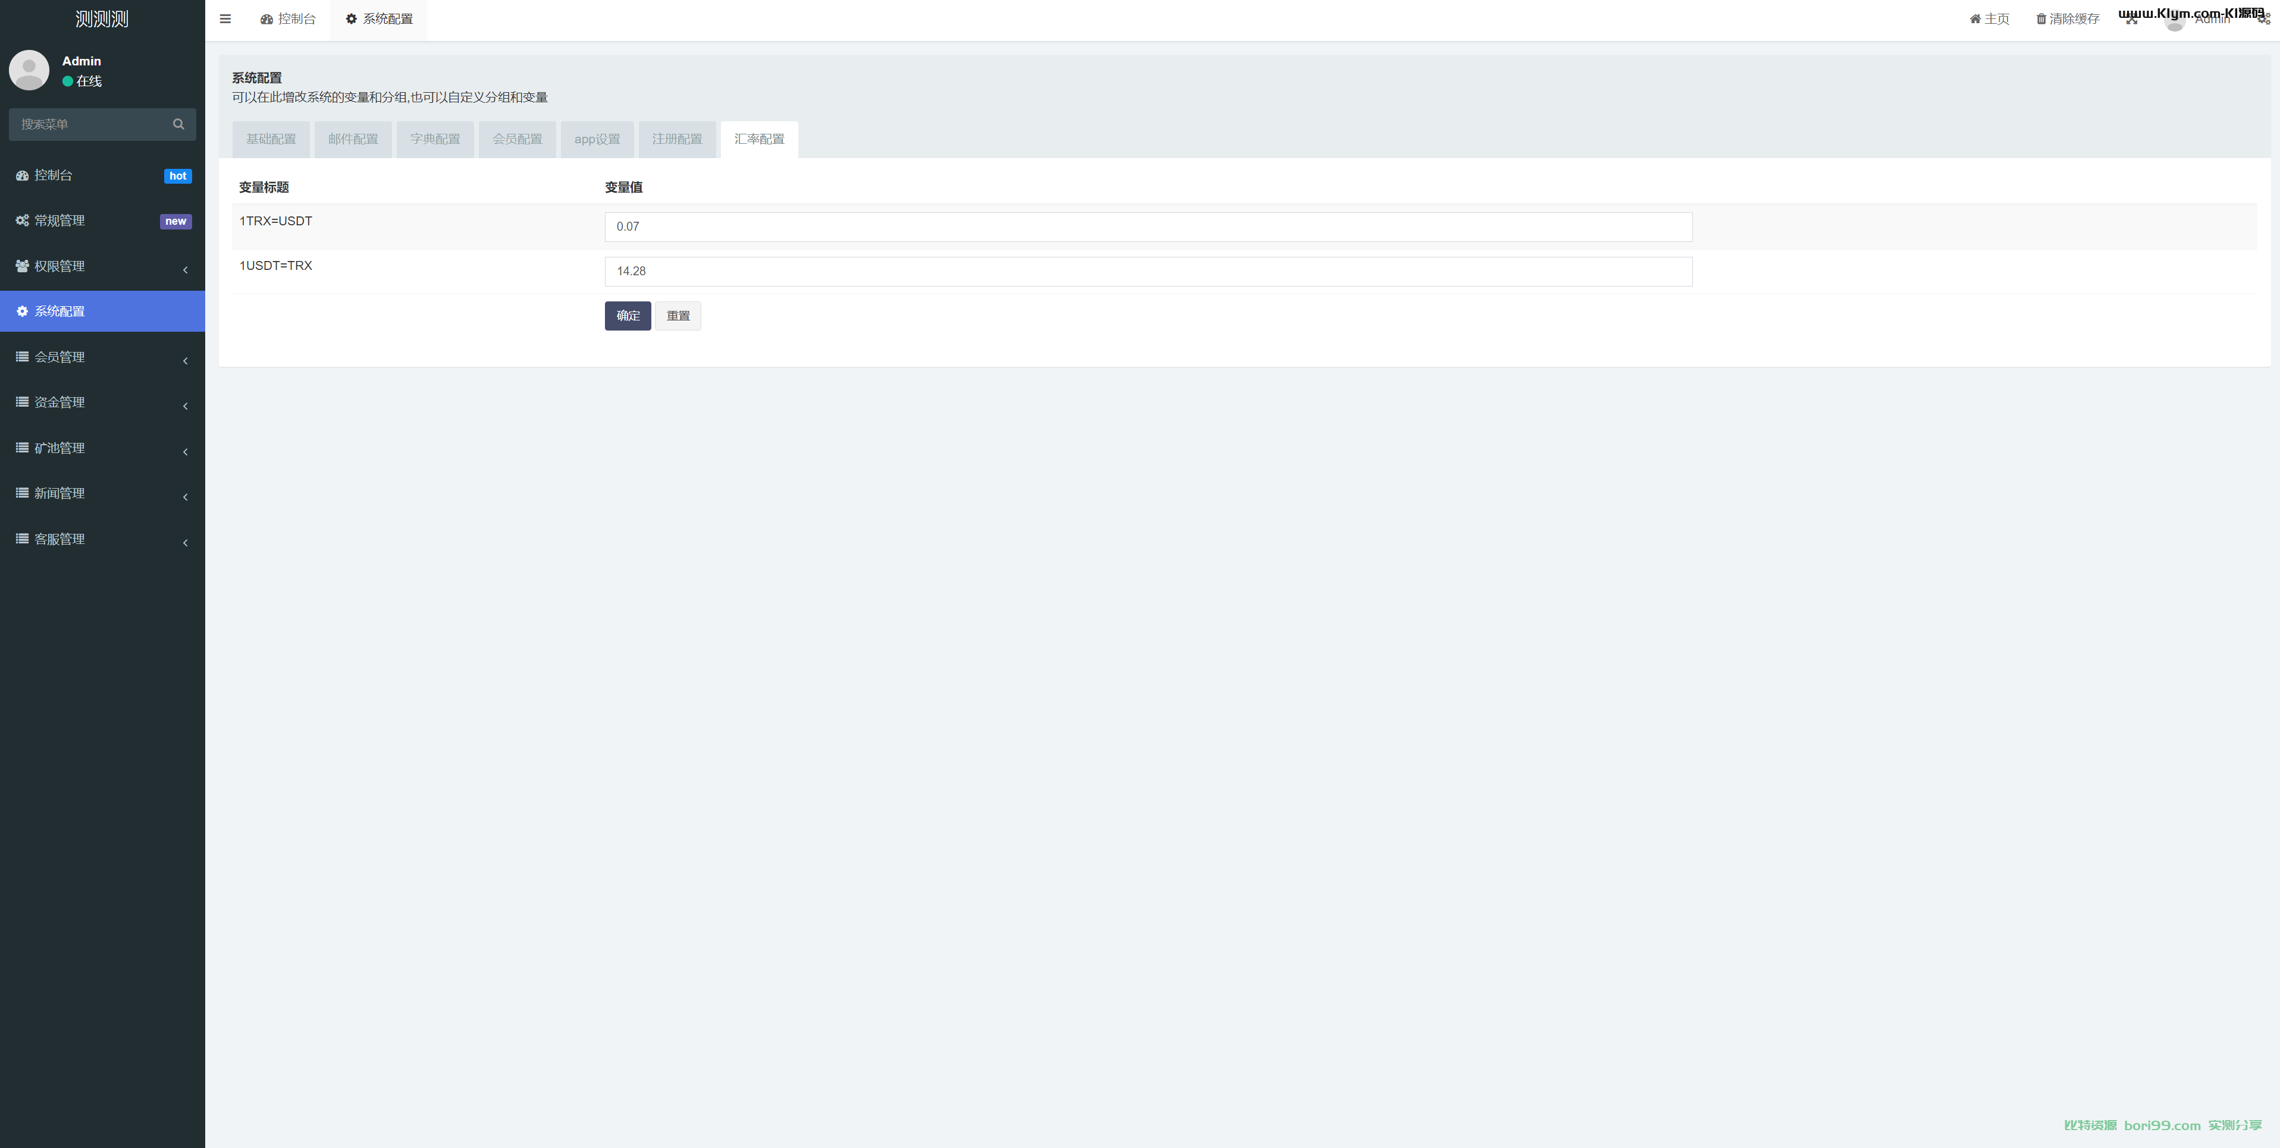
Task: Click the 重置 reset button
Action: coord(677,316)
